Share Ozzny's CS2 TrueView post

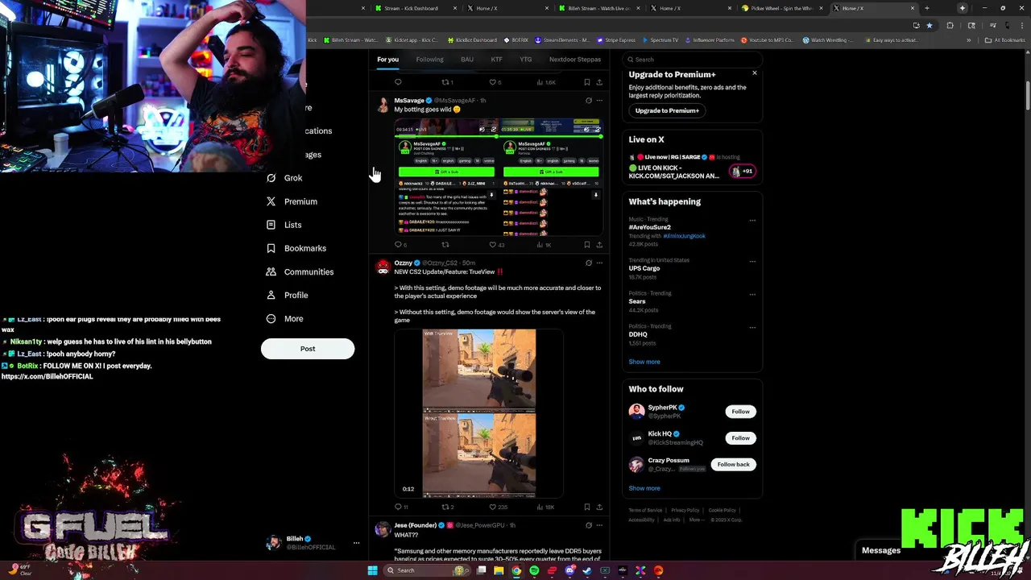coord(598,507)
